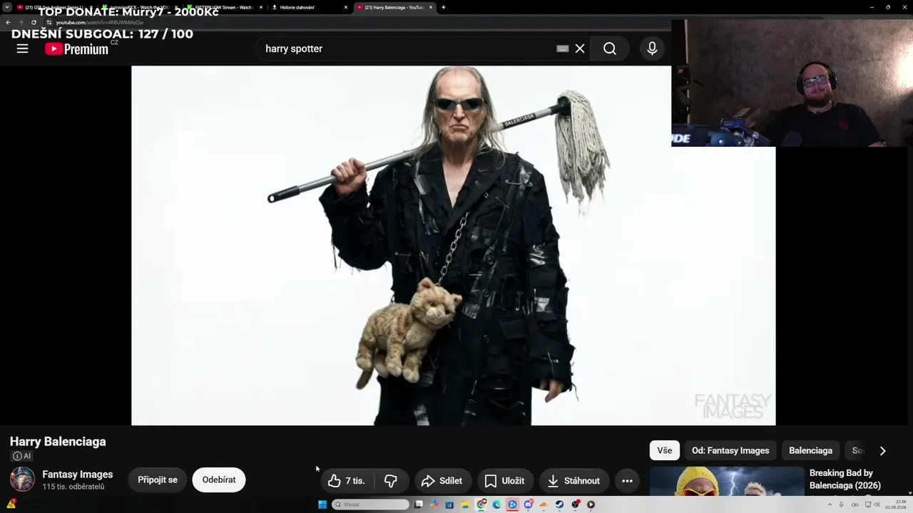
Task: Open Discord from the taskbar
Action: point(529,504)
